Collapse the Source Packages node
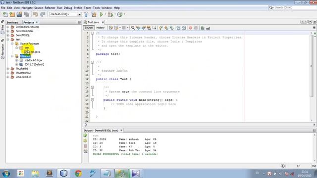 tap(12, 44)
